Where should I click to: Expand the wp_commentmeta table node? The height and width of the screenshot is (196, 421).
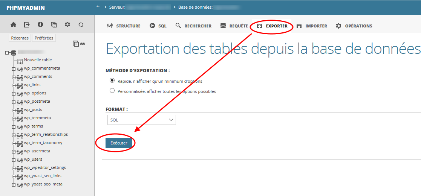[x=14, y=70]
